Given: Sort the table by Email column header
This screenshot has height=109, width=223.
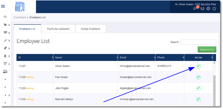Looking at the screenshot, I should [x=137, y=58].
